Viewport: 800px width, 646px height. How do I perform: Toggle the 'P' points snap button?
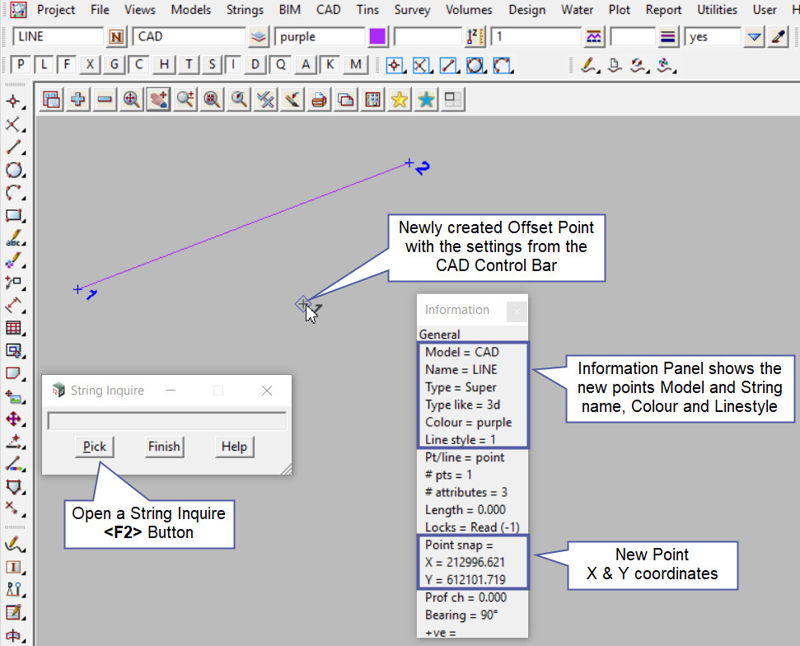click(x=21, y=65)
